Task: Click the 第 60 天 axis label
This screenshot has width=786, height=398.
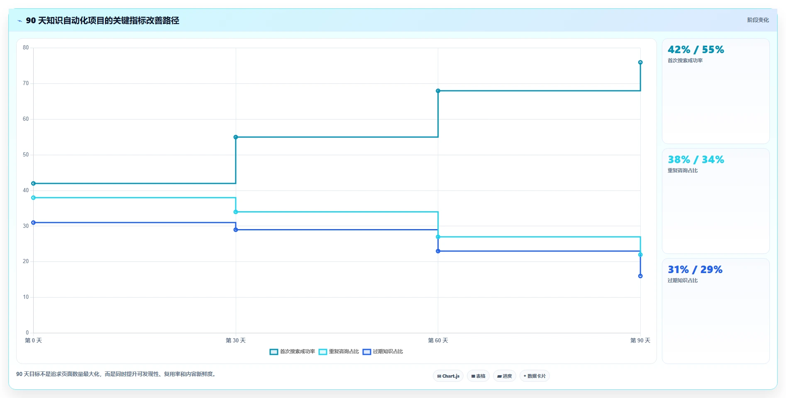Action: pyautogui.click(x=438, y=340)
